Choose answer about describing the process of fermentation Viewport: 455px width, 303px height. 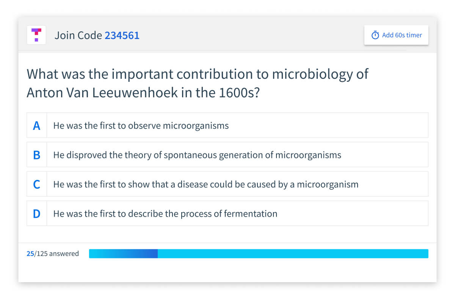pos(227,214)
